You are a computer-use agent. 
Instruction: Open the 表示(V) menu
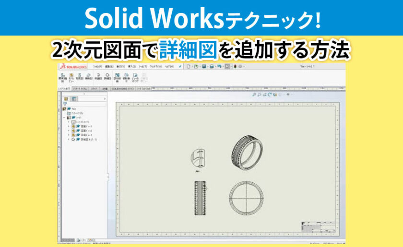point(120,67)
